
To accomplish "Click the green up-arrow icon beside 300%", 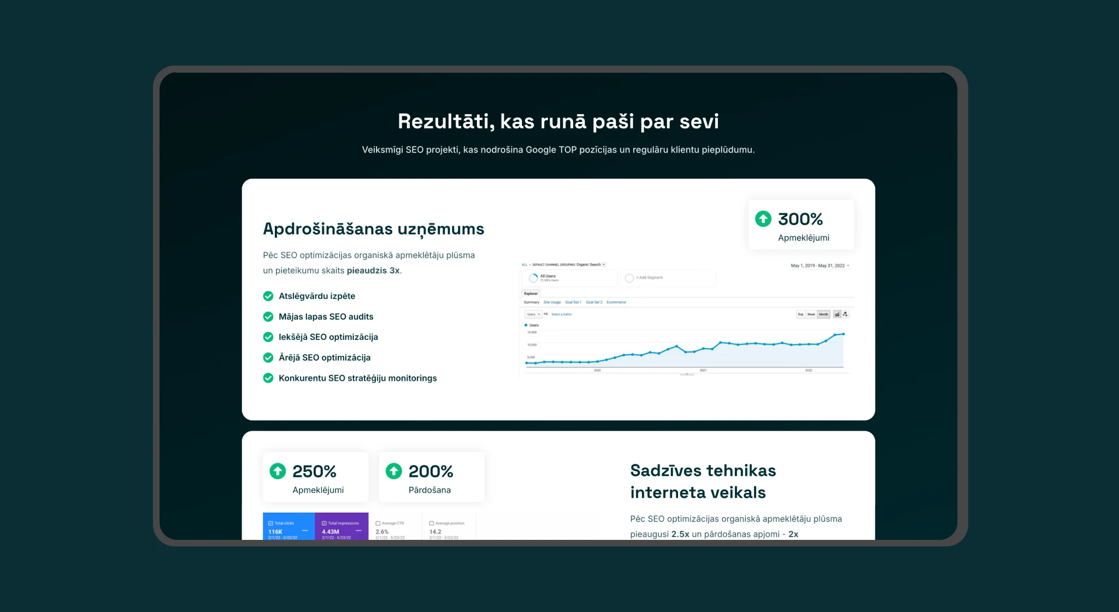I will coord(763,219).
